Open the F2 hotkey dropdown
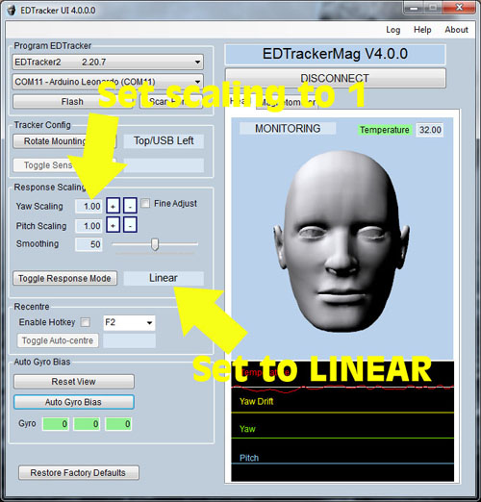481x502 pixels. (x=129, y=322)
